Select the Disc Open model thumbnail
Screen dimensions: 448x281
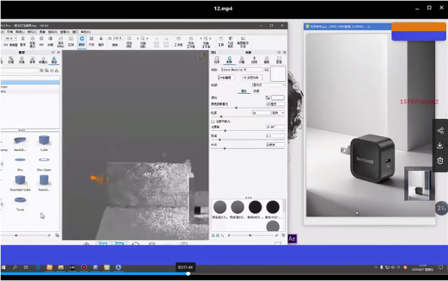tap(44, 163)
